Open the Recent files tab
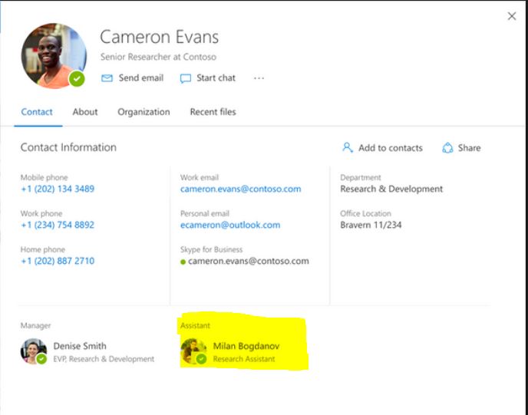 pyautogui.click(x=213, y=112)
